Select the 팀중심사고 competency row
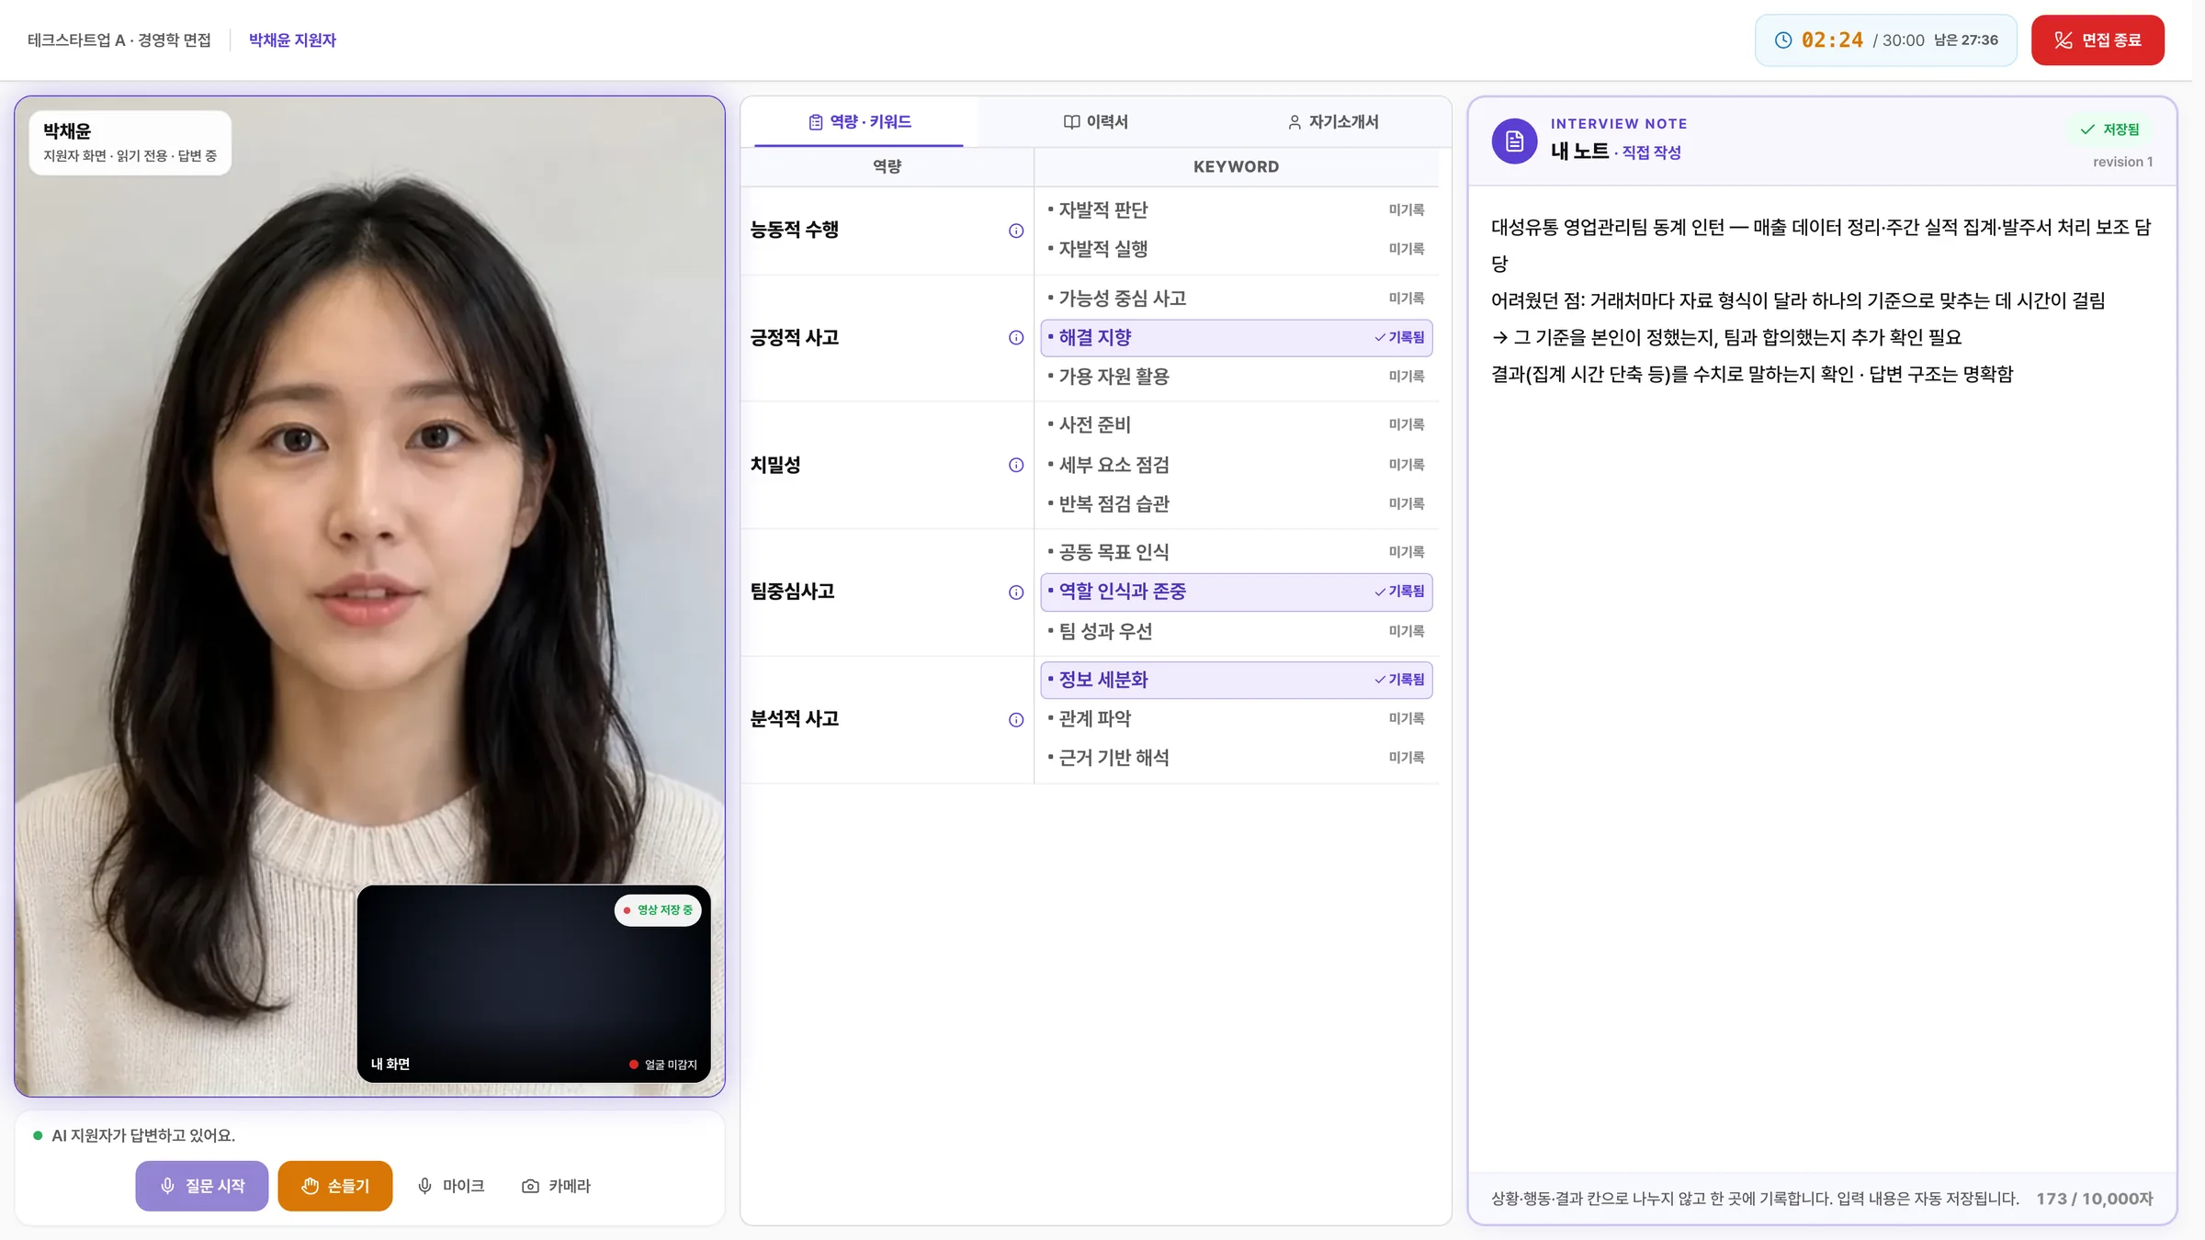2205x1240 pixels. click(887, 592)
